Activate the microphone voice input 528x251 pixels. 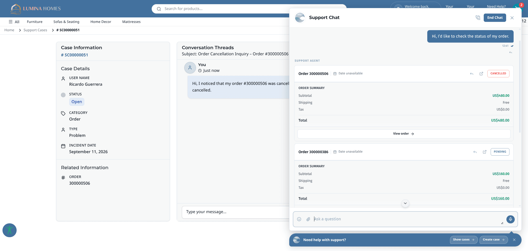[510, 219]
